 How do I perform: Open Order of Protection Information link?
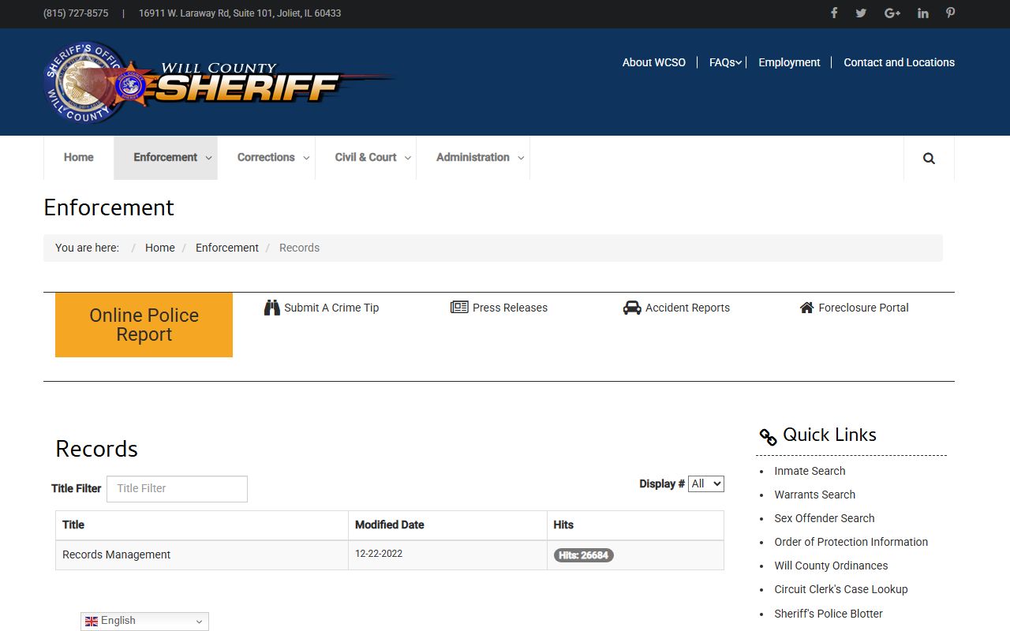851,542
